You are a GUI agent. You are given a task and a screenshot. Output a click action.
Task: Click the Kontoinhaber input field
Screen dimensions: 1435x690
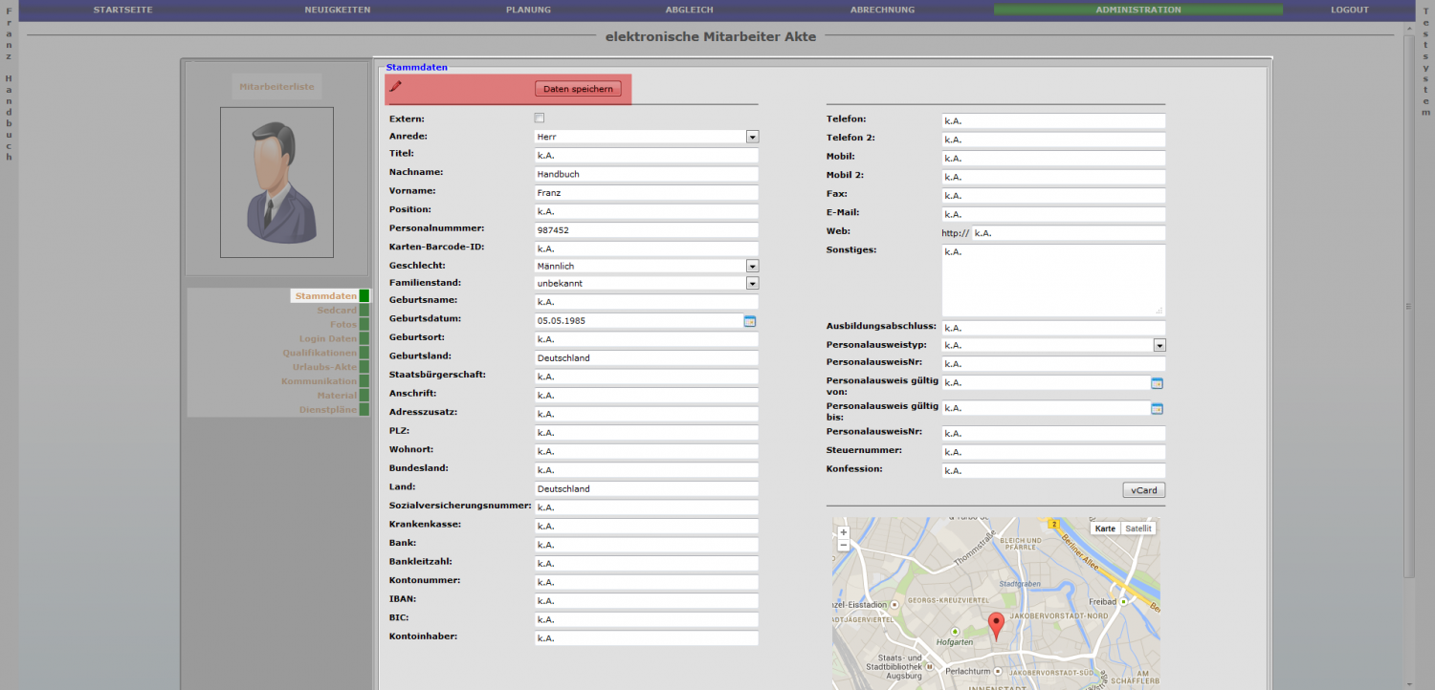coord(647,638)
